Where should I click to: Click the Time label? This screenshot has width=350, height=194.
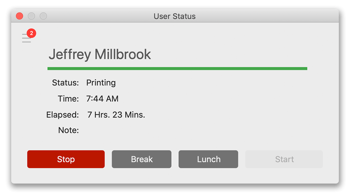[x=68, y=99]
